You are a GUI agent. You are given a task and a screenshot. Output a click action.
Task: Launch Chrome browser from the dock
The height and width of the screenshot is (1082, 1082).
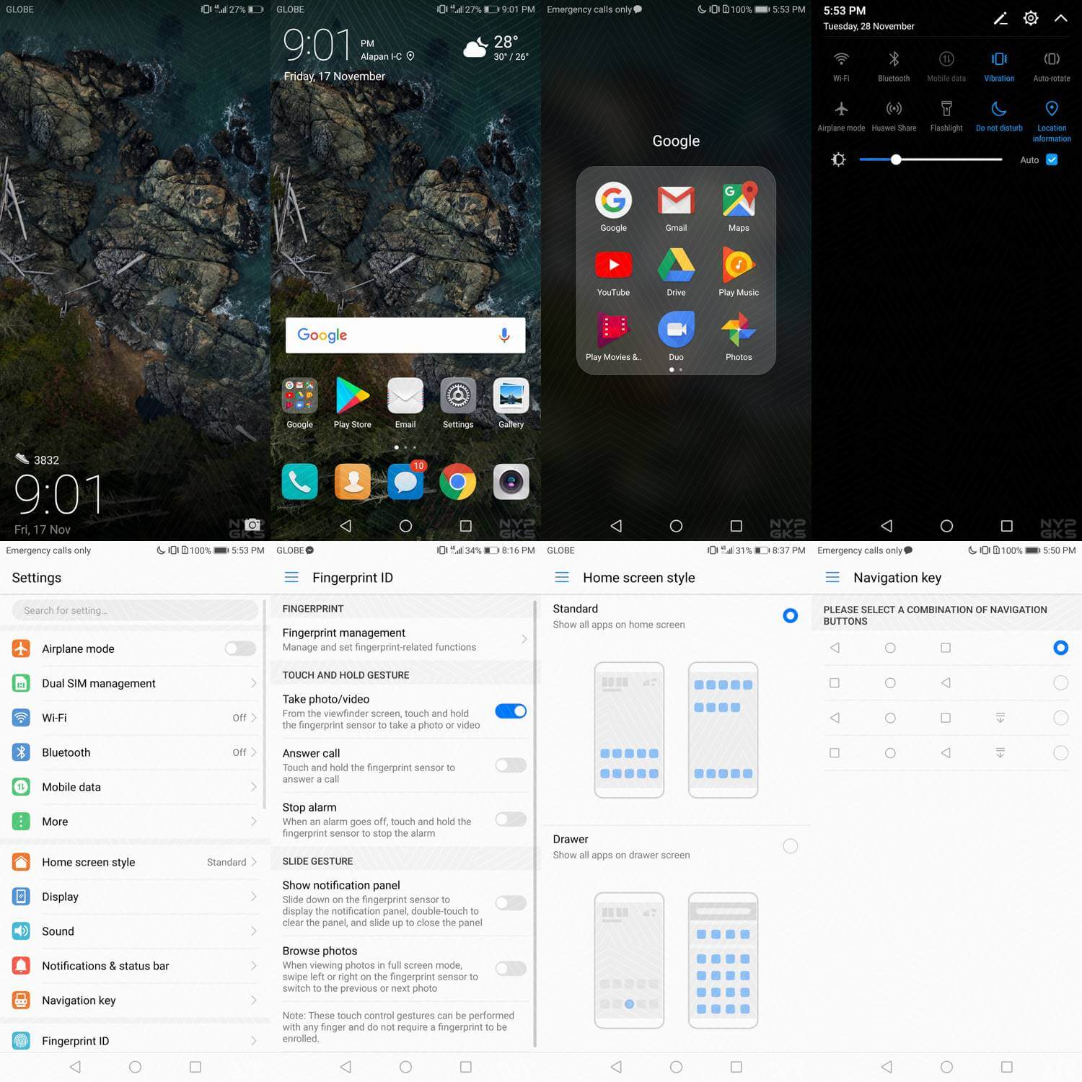[458, 482]
